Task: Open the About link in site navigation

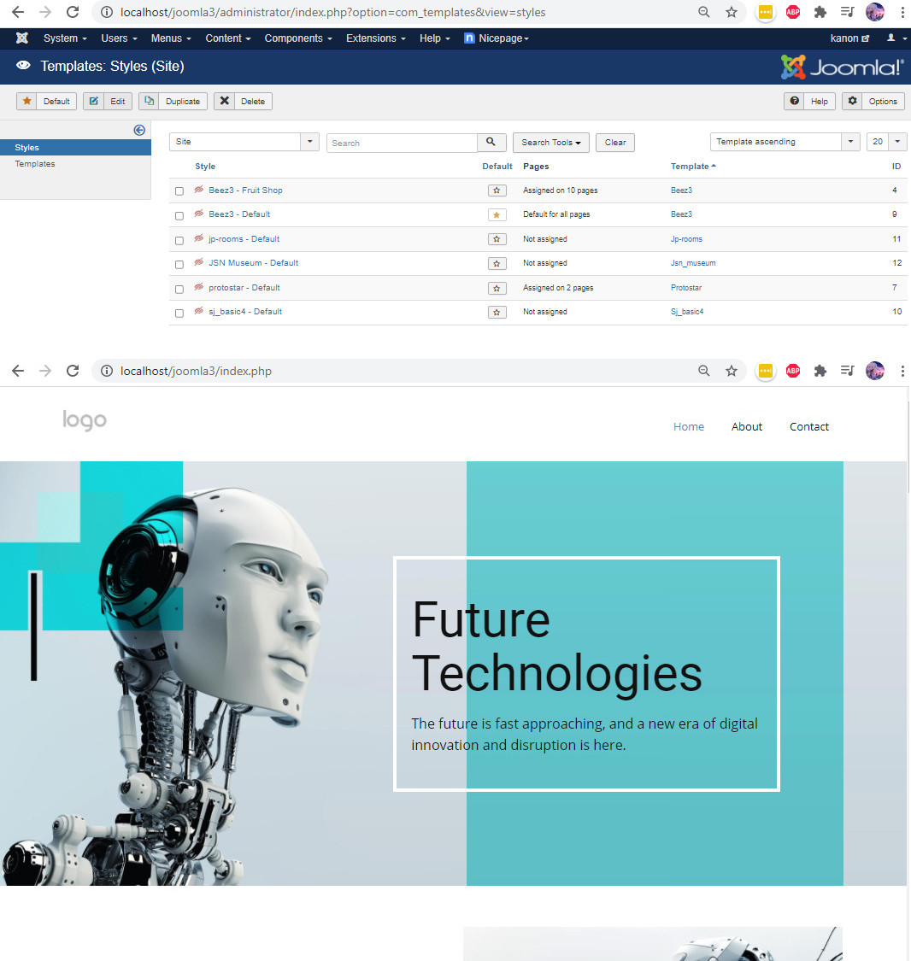Action: tap(746, 426)
